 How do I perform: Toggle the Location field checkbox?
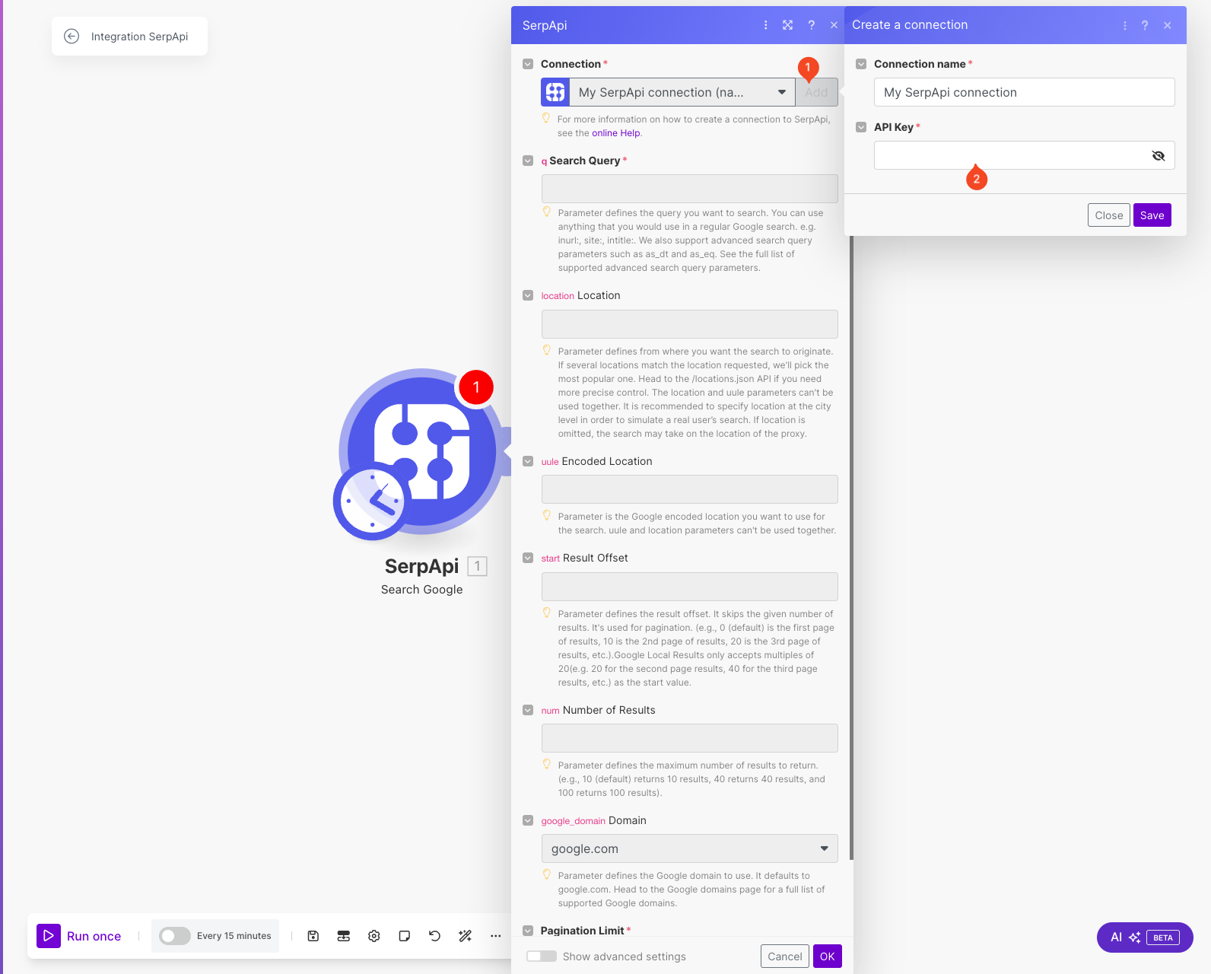click(528, 295)
